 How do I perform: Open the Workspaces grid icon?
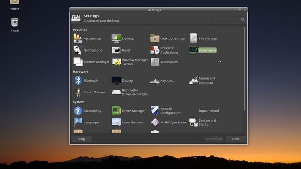[155, 61]
